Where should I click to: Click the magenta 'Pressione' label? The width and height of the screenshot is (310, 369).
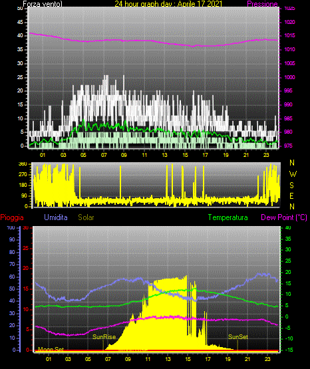[262, 4]
